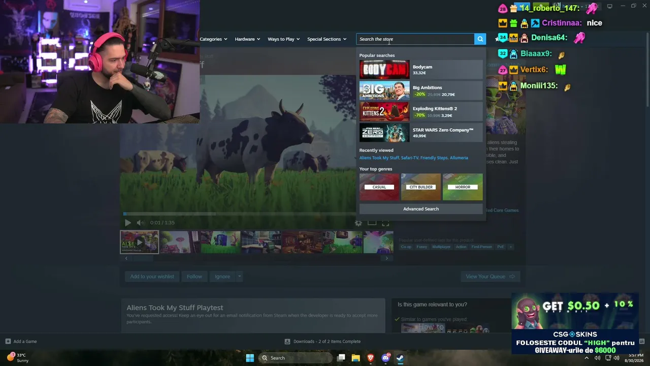Open recently viewed Safari-TV link
Screen dimensions: 650x366
click(x=410, y=158)
